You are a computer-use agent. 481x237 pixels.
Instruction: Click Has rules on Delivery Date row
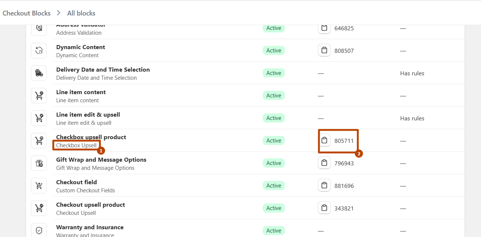coord(412,73)
